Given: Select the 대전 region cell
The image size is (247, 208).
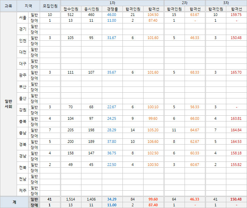Looking at the screenshot, I should [23, 52].
